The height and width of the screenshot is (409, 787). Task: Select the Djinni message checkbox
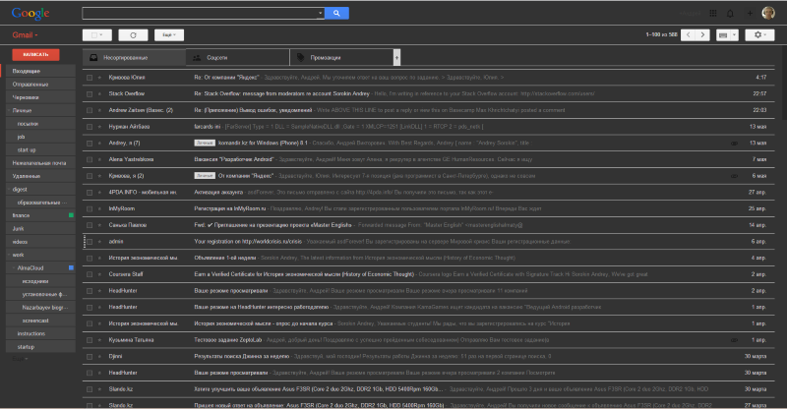(x=90, y=357)
